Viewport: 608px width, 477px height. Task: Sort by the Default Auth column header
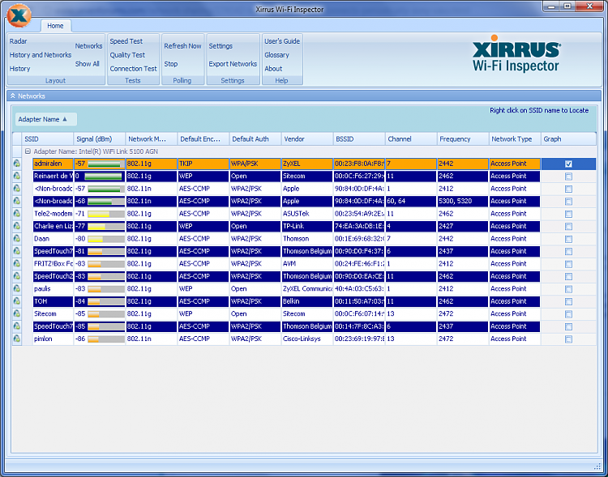pos(255,138)
